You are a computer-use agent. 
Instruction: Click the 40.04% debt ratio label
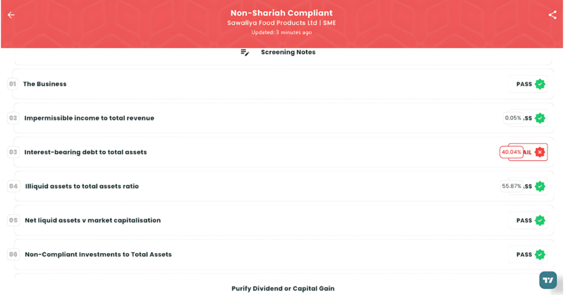pos(511,152)
